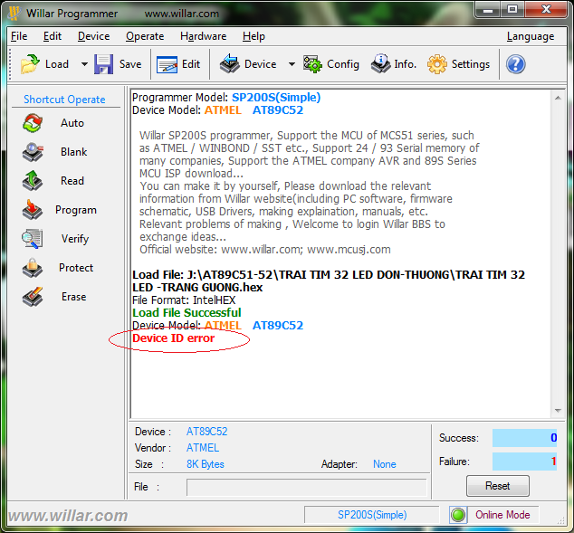Screen dimensions: 574x533
Task: Open the Language menu
Action: pyautogui.click(x=531, y=36)
